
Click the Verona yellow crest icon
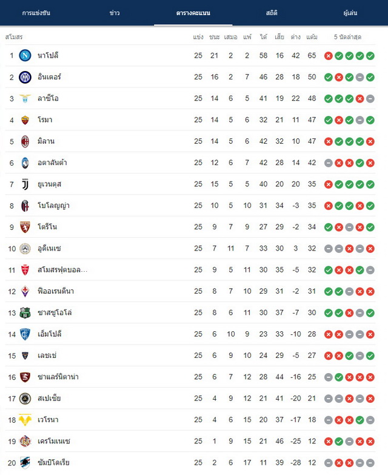(25, 420)
